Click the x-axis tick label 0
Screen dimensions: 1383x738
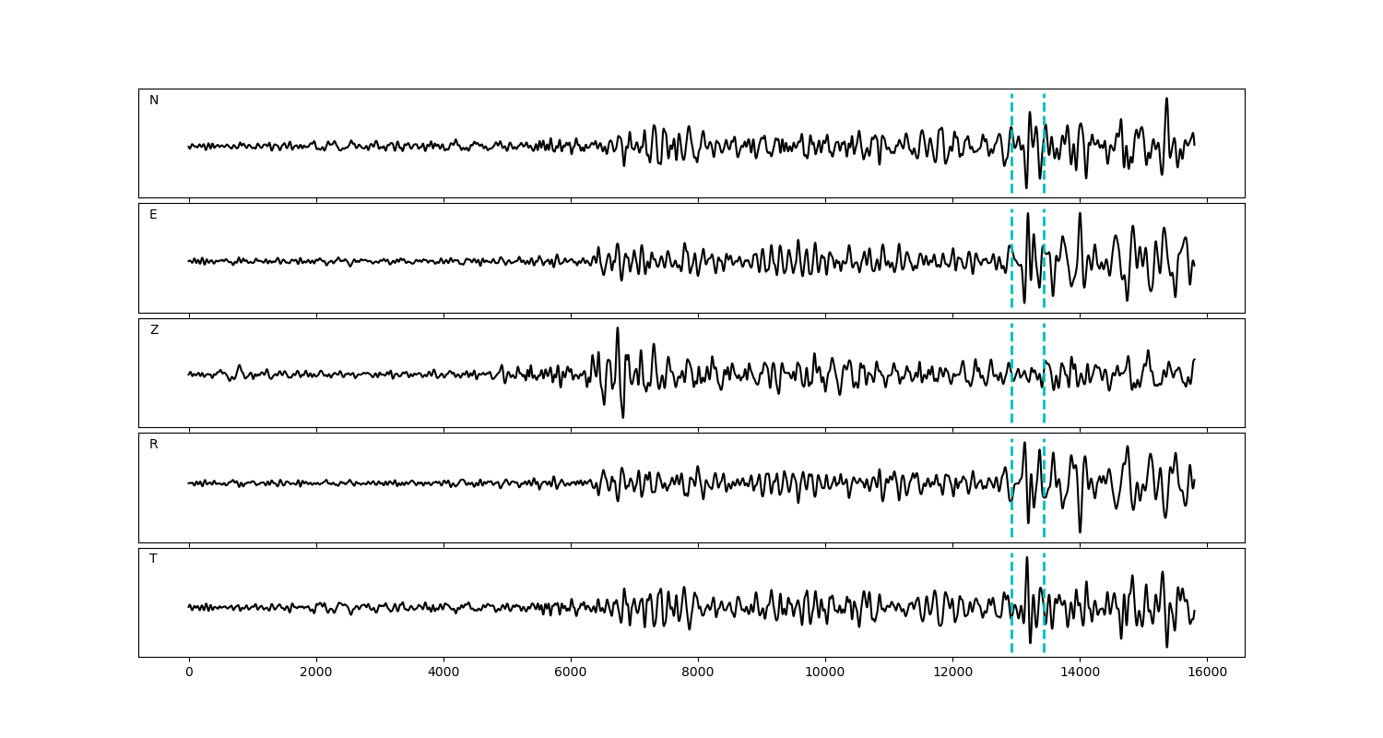pos(189,673)
